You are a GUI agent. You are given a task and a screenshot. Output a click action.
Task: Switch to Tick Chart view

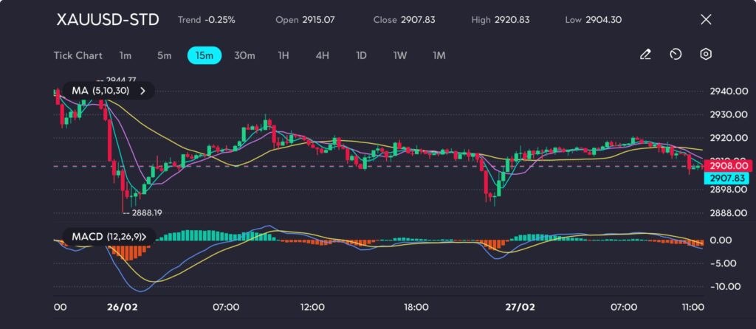click(78, 55)
